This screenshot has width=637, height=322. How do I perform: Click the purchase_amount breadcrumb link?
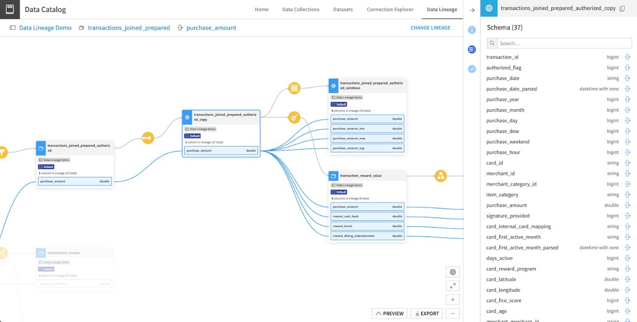211,28
